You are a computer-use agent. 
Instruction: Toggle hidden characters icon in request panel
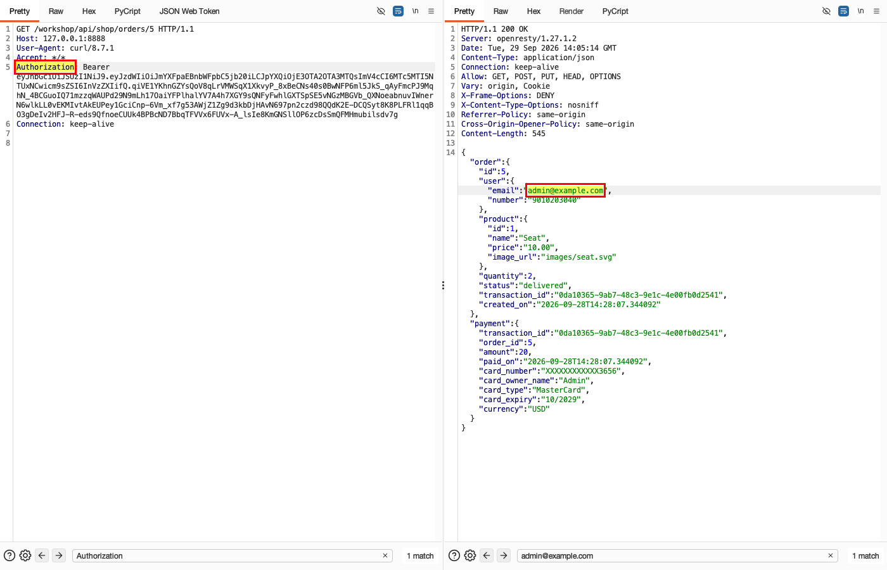[381, 11]
